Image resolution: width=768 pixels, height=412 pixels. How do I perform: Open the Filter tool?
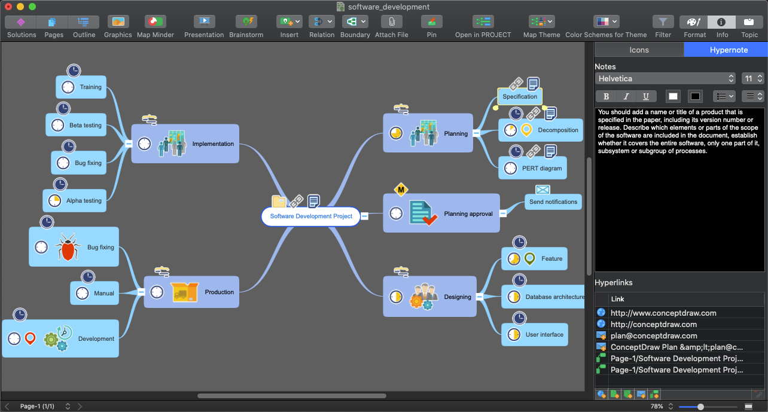coord(663,22)
